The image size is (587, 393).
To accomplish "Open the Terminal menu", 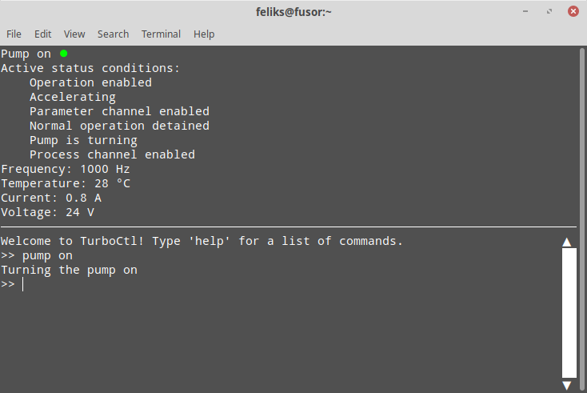I will click(x=161, y=34).
